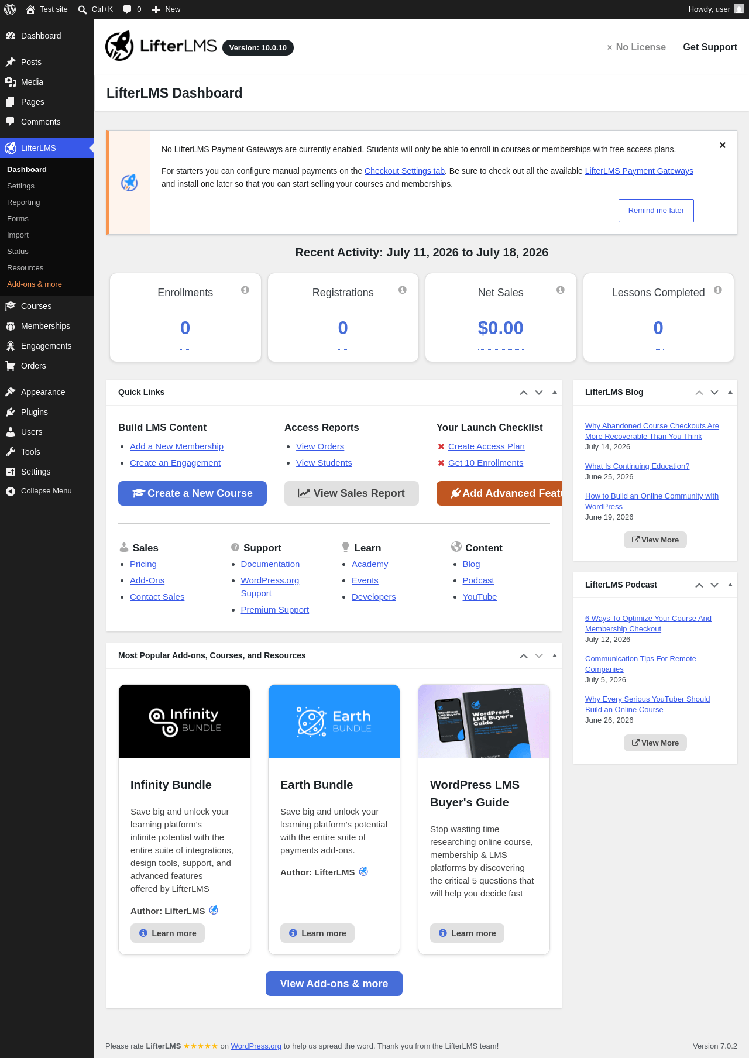Image resolution: width=749 pixels, height=1058 pixels.
Task: Click the Collapse Menu arrow icon
Action: click(x=11, y=491)
